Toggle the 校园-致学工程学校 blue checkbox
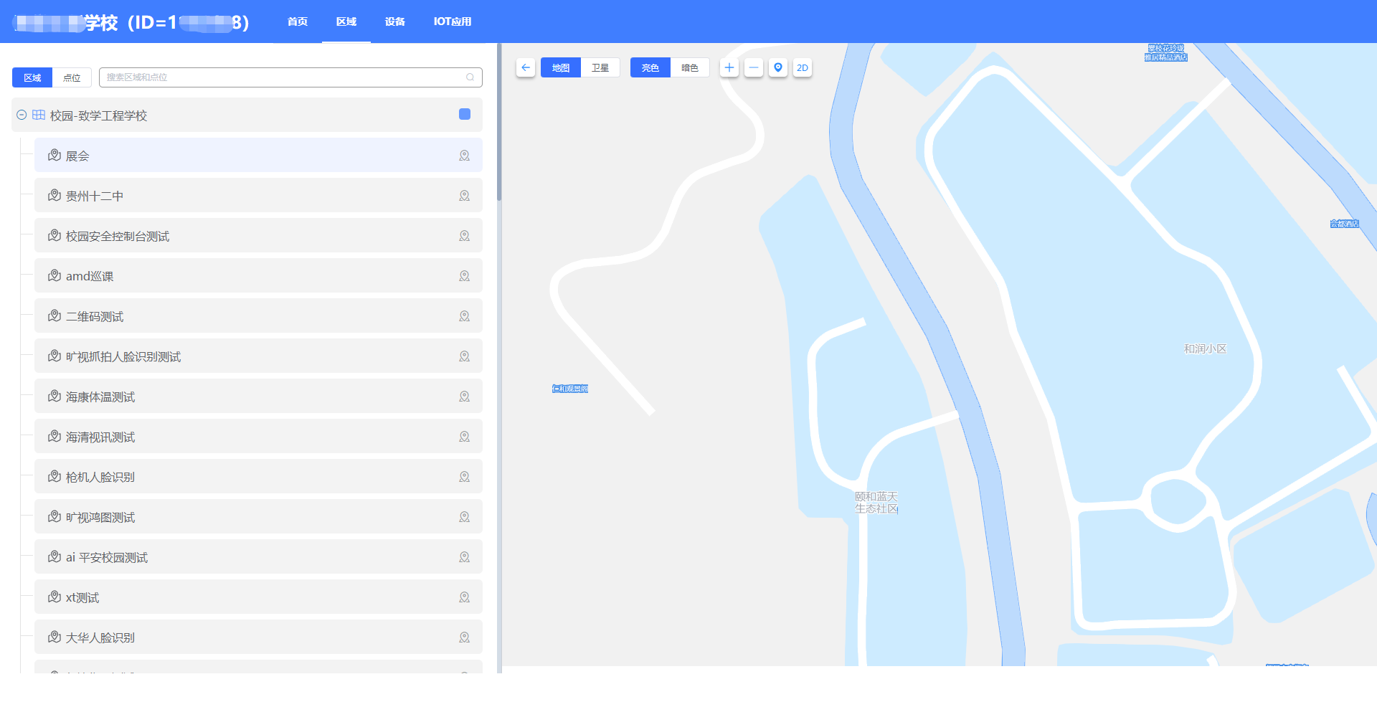The width and height of the screenshot is (1377, 702). (465, 114)
